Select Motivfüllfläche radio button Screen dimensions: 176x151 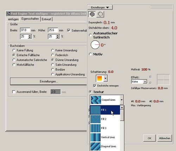(14, 65)
